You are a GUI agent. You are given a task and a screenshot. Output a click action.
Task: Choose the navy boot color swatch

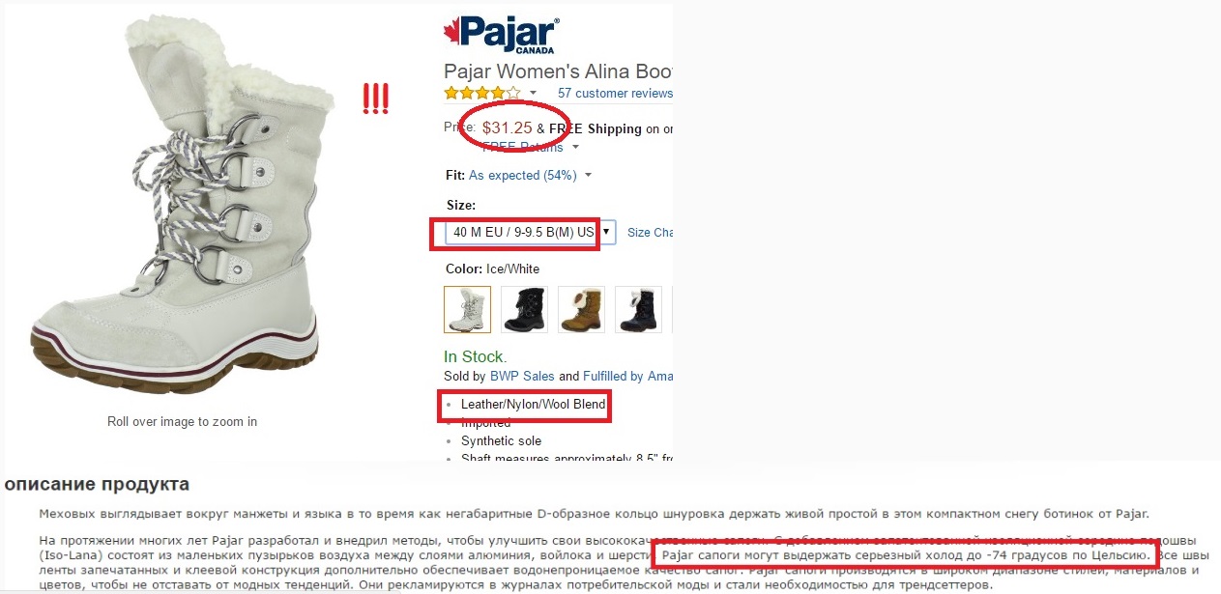[639, 309]
